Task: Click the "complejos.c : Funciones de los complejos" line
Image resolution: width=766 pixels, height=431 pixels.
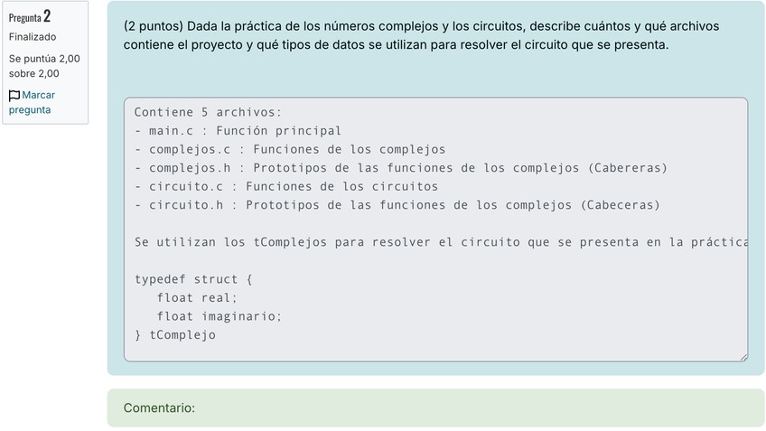Action: click(289, 149)
